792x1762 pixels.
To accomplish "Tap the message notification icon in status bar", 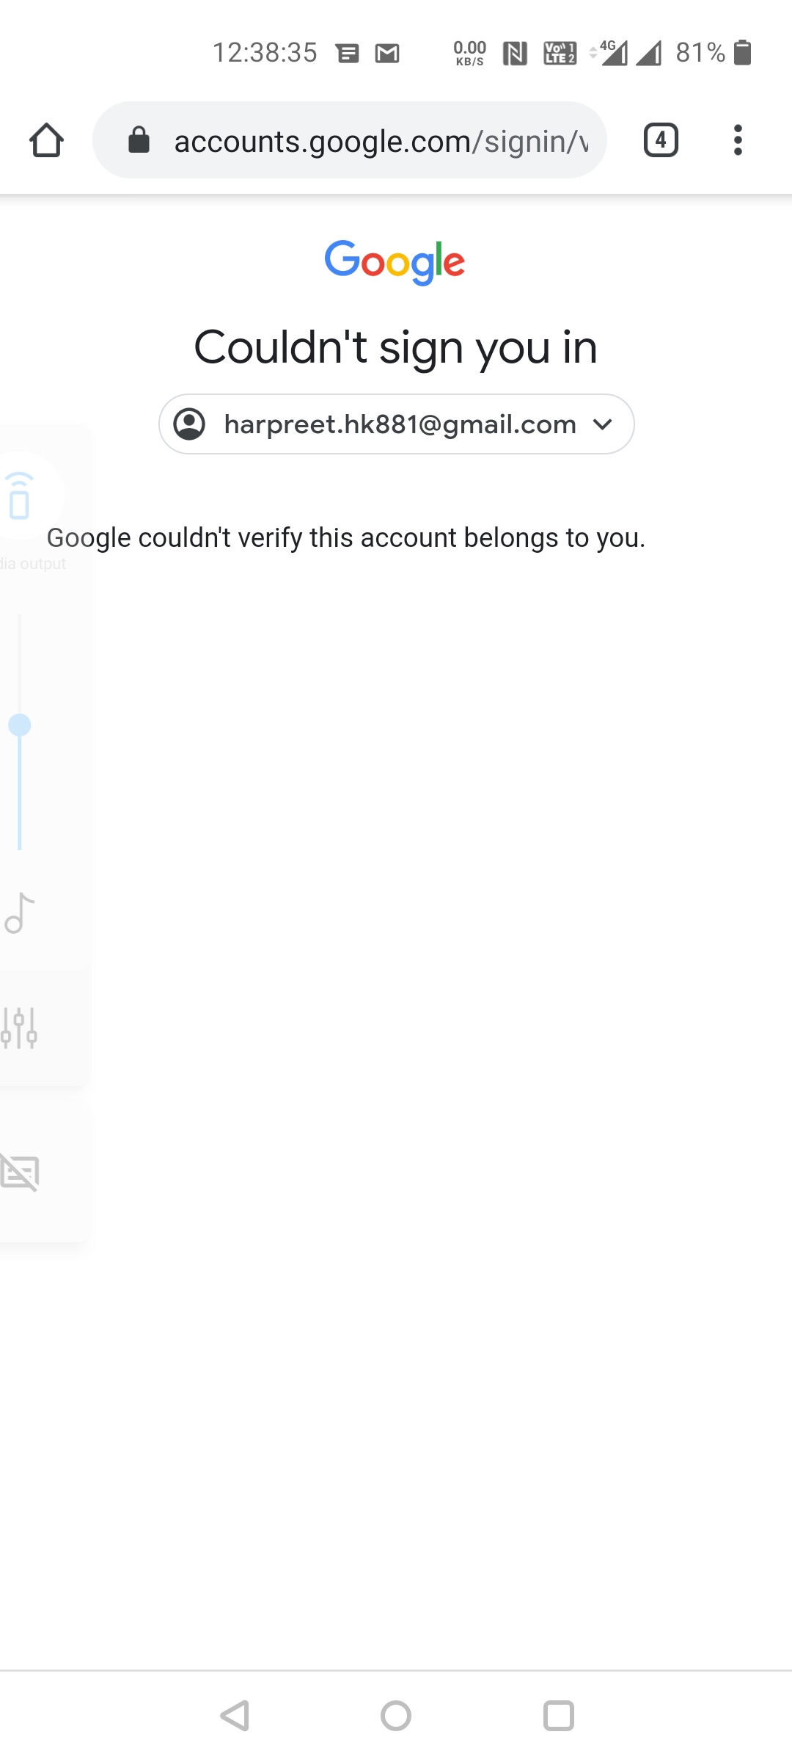I will click(x=348, y=53).
